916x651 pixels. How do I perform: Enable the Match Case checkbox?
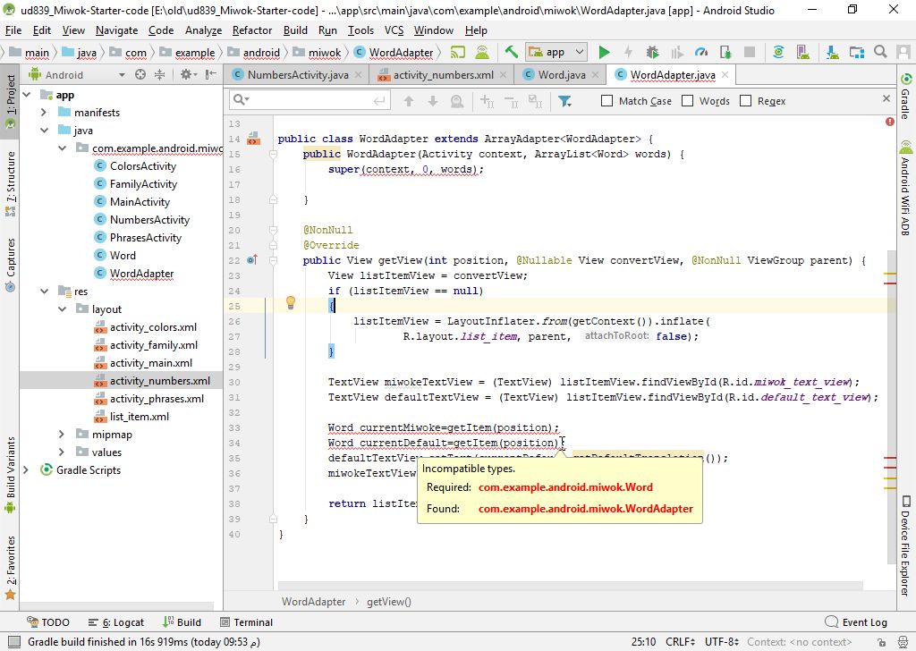click(x=607, y=101)
